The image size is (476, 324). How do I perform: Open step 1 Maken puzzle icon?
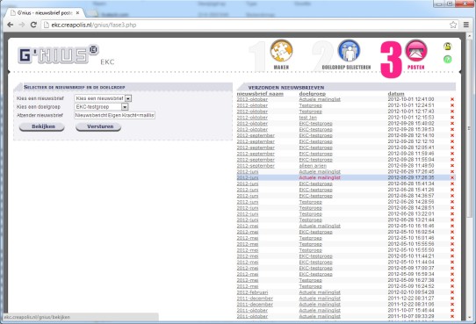pos(281,51)
